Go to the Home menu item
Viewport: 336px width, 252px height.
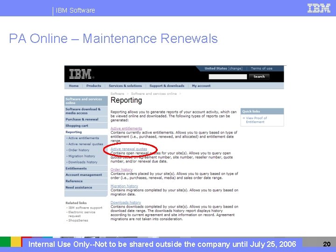(x=74, y=86)
